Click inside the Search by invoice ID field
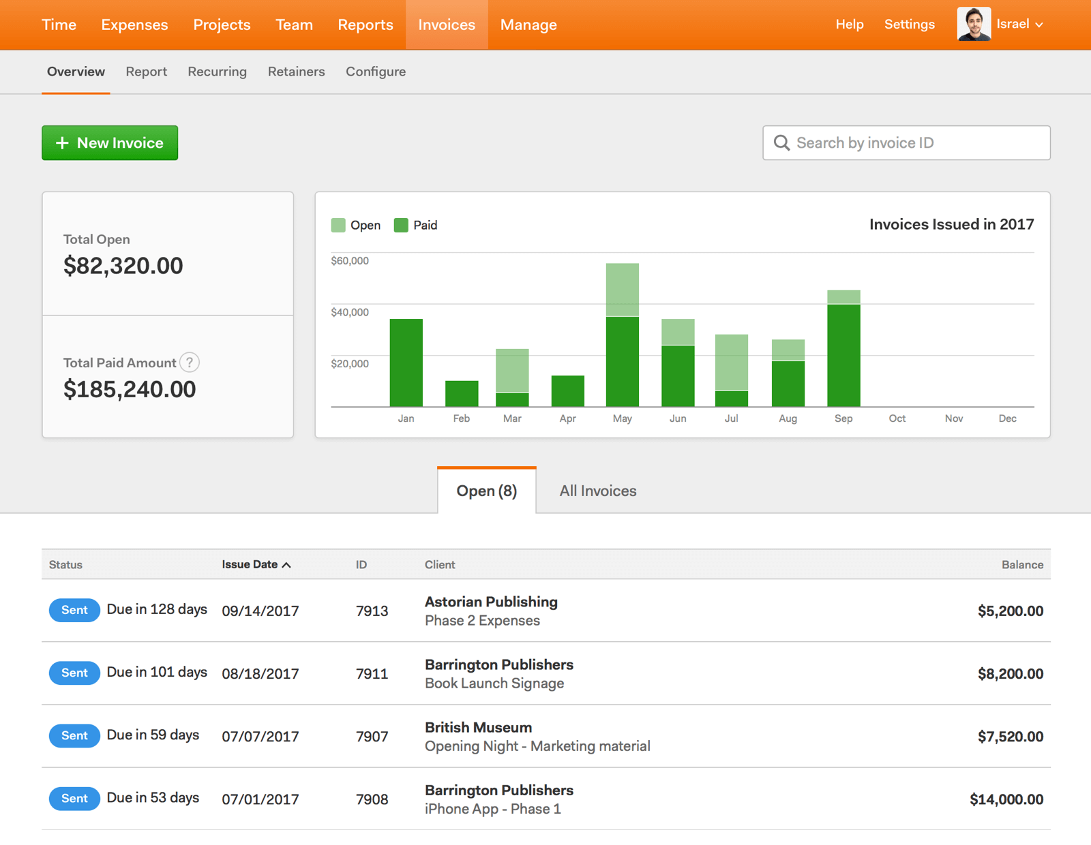Image resolution: width=1091 pixels, height=845 pixels. [x=886, y=142]
